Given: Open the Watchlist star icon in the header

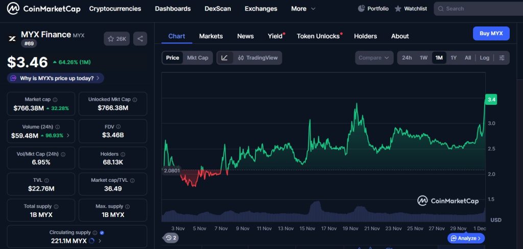Looking at the screenshot, I should coord(398,9).
